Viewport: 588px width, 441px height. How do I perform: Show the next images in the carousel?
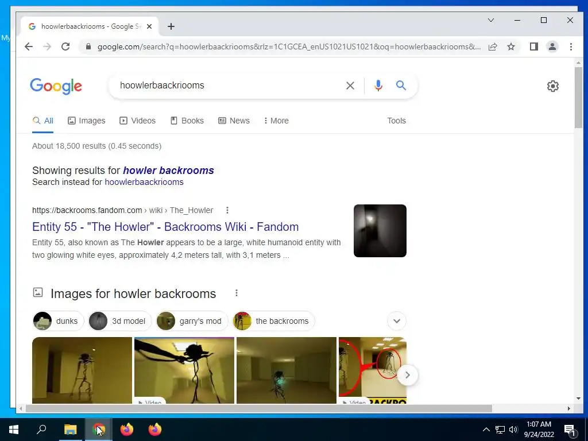(x=407, y=374)
